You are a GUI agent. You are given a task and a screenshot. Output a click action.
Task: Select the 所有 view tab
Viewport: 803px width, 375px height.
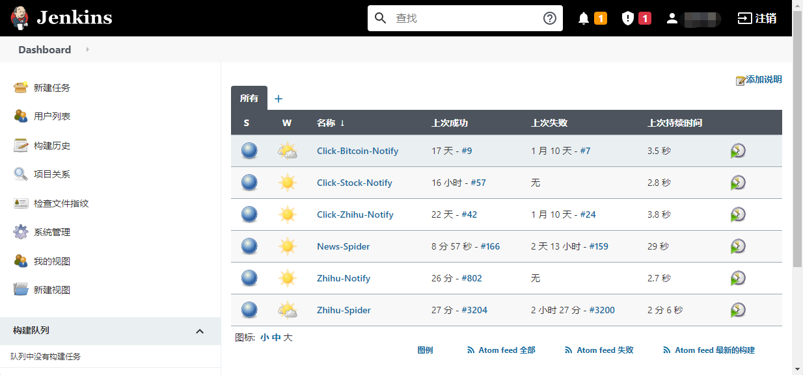pyautogui.click(x=249, y=99)
